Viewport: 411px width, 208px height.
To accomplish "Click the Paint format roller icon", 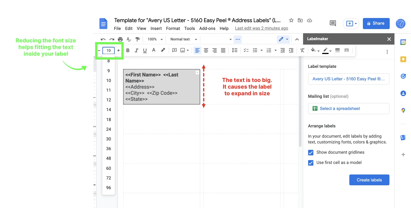I will [x=137, y=39].
